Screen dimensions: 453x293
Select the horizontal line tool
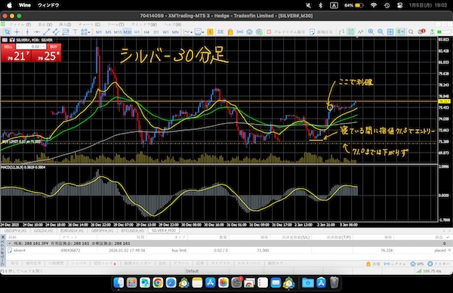[x=37, y=32]
